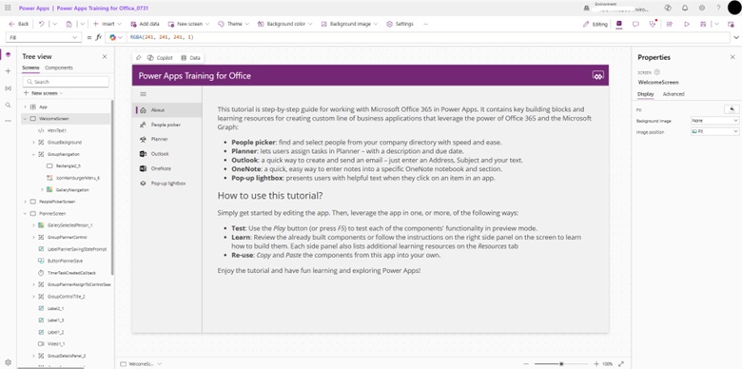Click the Publish app icon
742x369 pixels.
(732, 24)
